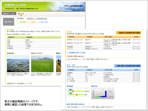Click the 品質・特性に関するMEMO heading
This screenshot has height=111, width=148.
tap(76, 104)
